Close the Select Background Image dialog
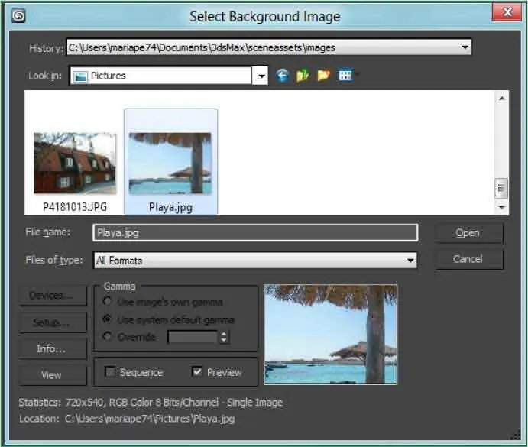528x447 pixels. 507,12
